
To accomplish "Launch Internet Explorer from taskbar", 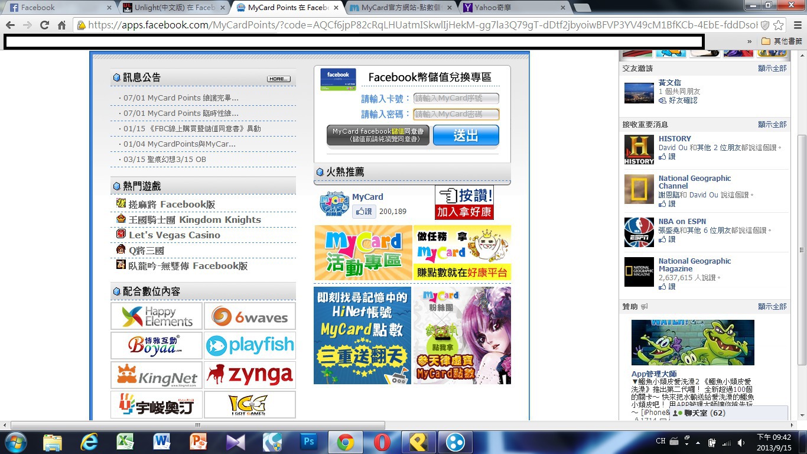I will [x=89, y=442].
